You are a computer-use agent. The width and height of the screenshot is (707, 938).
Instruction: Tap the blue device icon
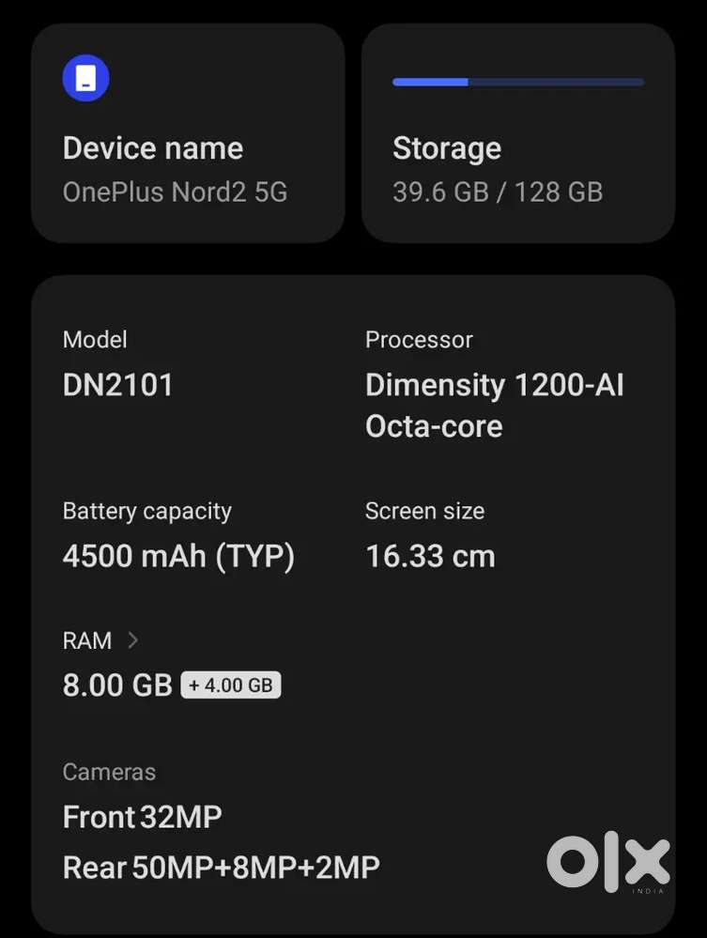tap(85, 78)
